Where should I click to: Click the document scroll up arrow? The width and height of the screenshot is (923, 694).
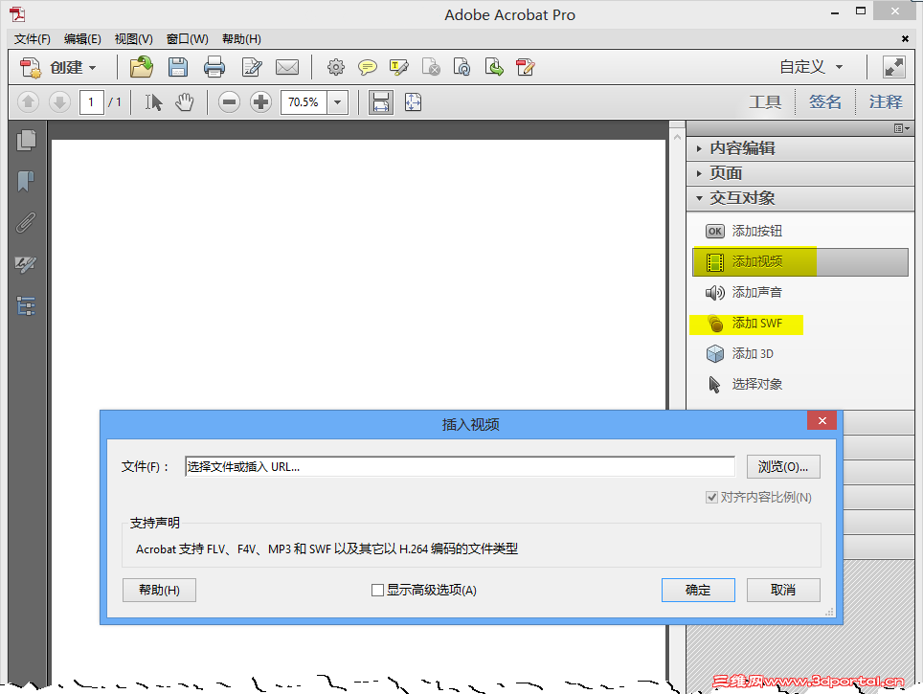pyautogui.click(x=677, y=137)
